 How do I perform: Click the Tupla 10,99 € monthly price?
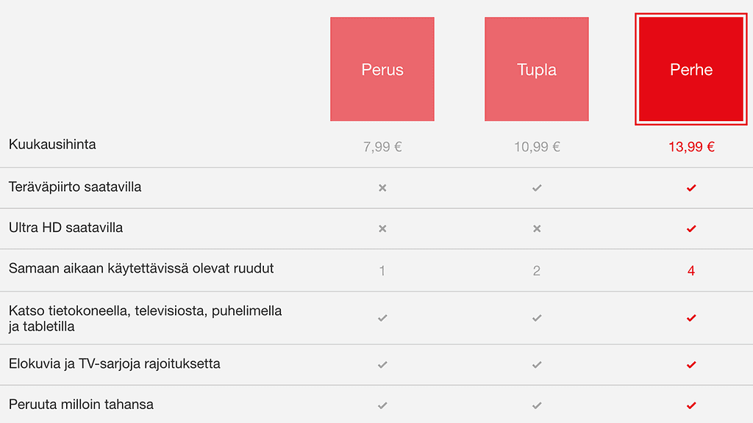[x=537, y=147]
